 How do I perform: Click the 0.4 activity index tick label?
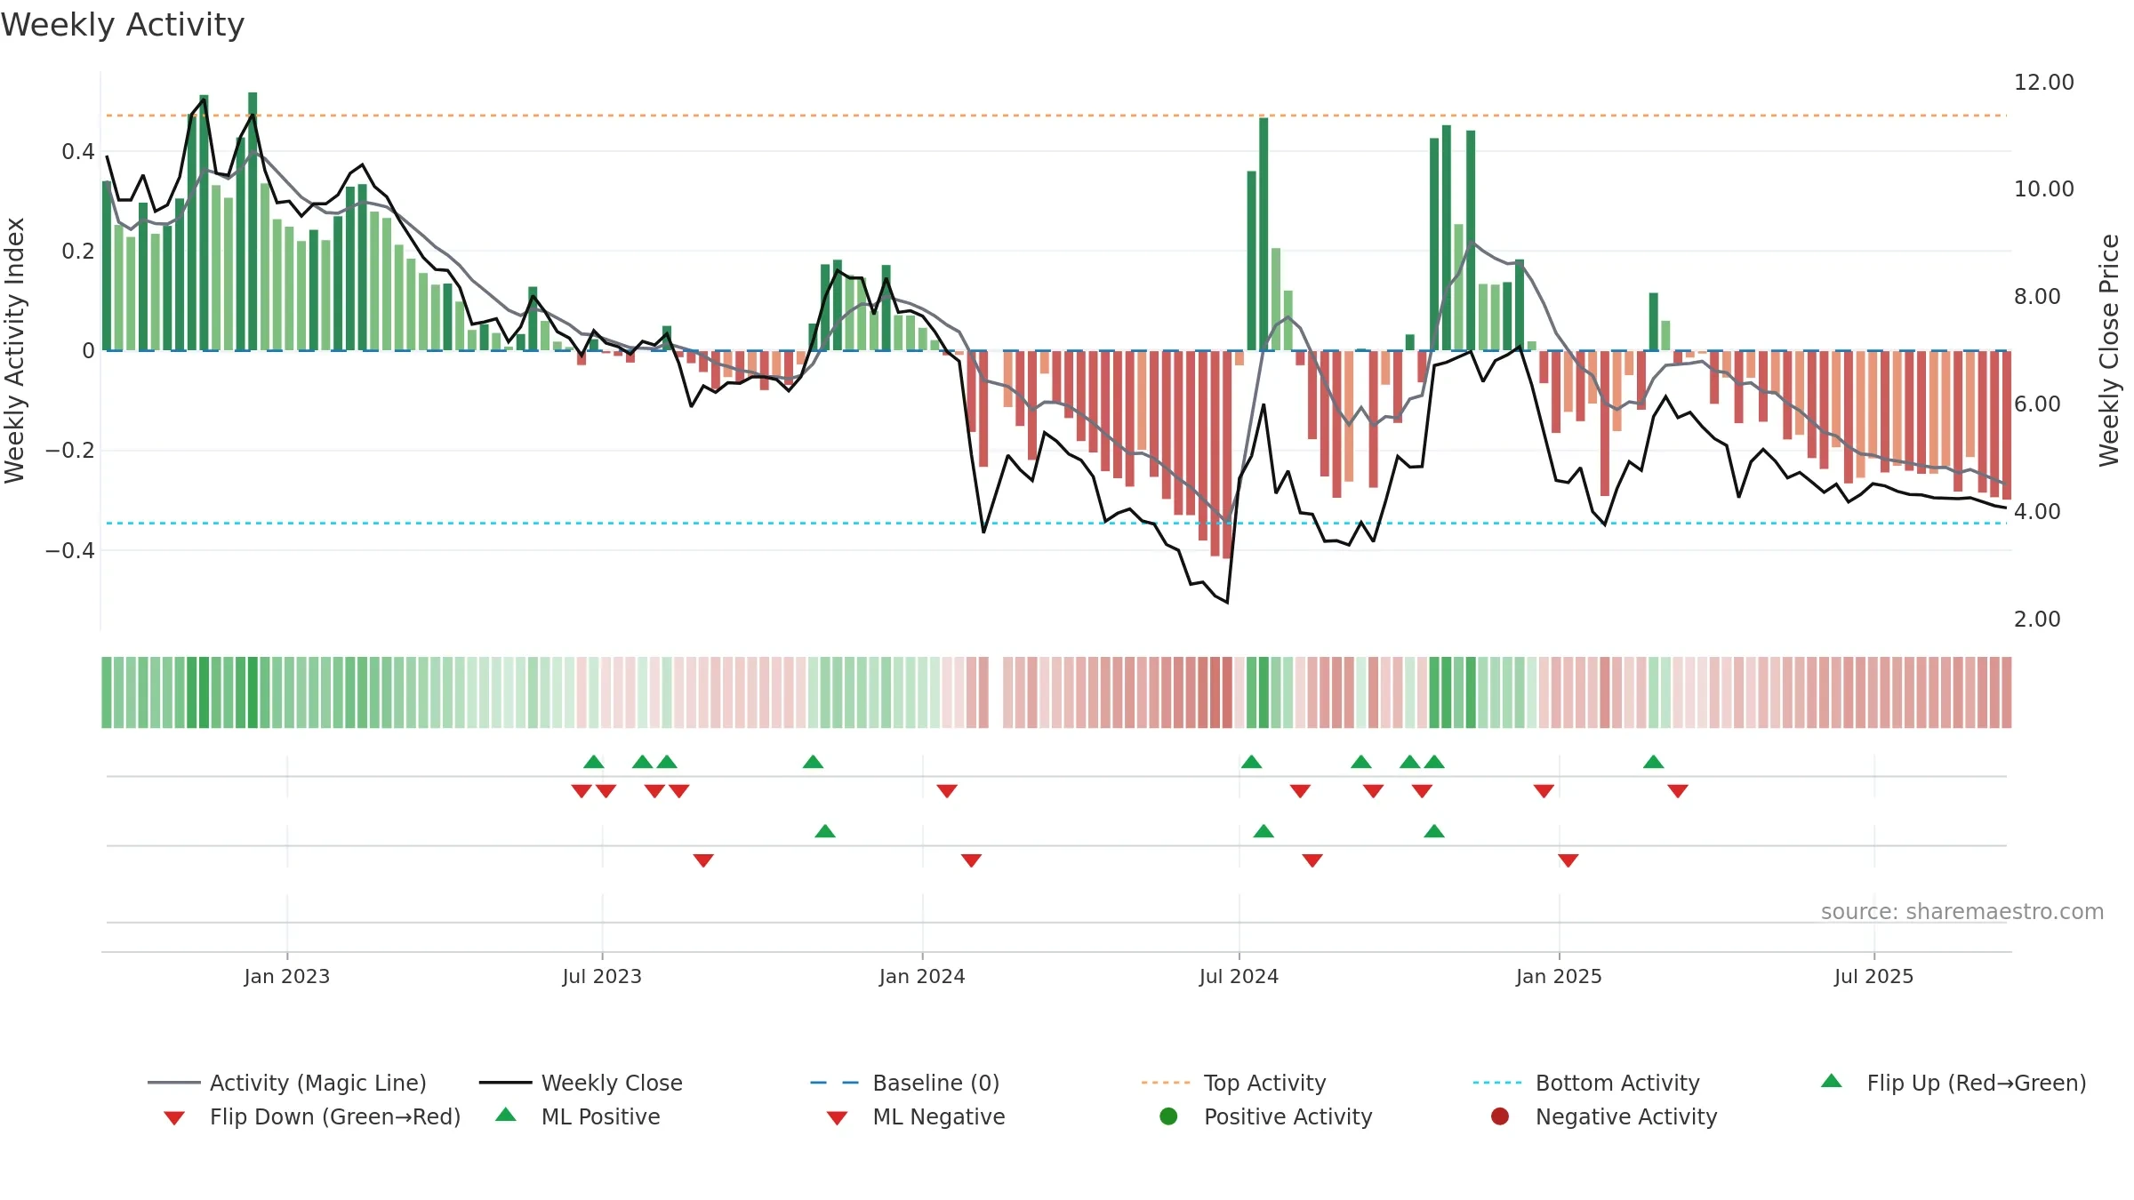point(78,152)
